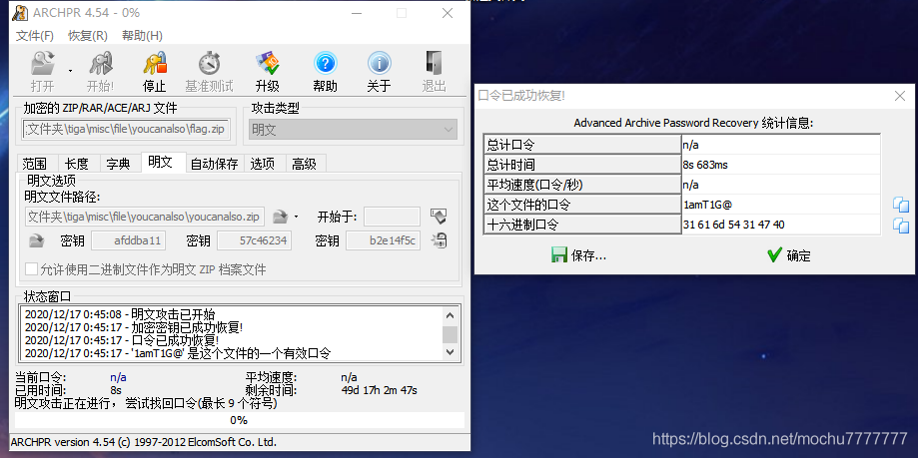Switch to the 自动保存 tab
This screenshot has width=918, height=458.
tap(215, 164)
